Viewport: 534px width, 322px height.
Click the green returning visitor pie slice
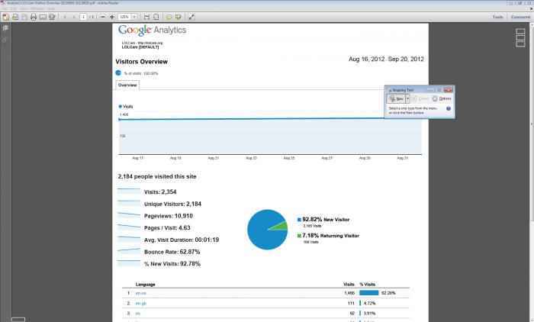pyautogui.click(x=281, y=227)
